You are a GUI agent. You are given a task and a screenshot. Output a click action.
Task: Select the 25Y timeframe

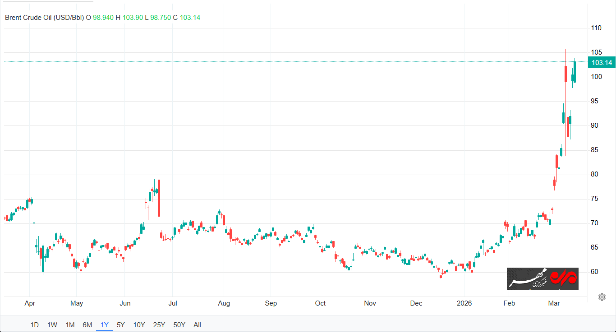tap(159, 325)
